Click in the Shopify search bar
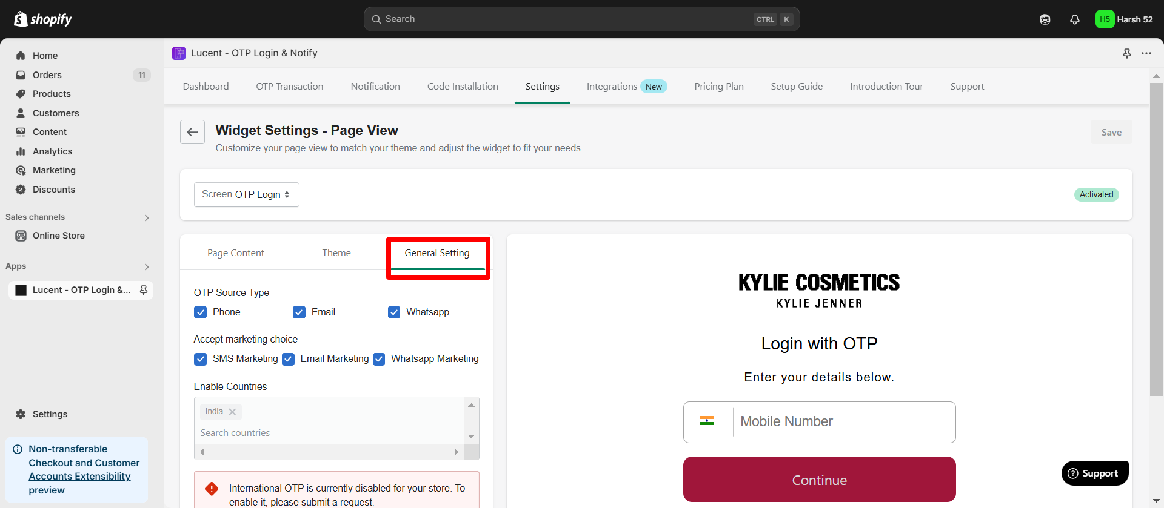The width and height of the screenshot is (1164, 508). coord(581,19)
